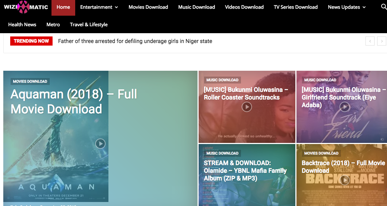The width and height of the screenshot is (387, 206).
Task: Expand the Entertainment dropdown menu
Action: 99,7
